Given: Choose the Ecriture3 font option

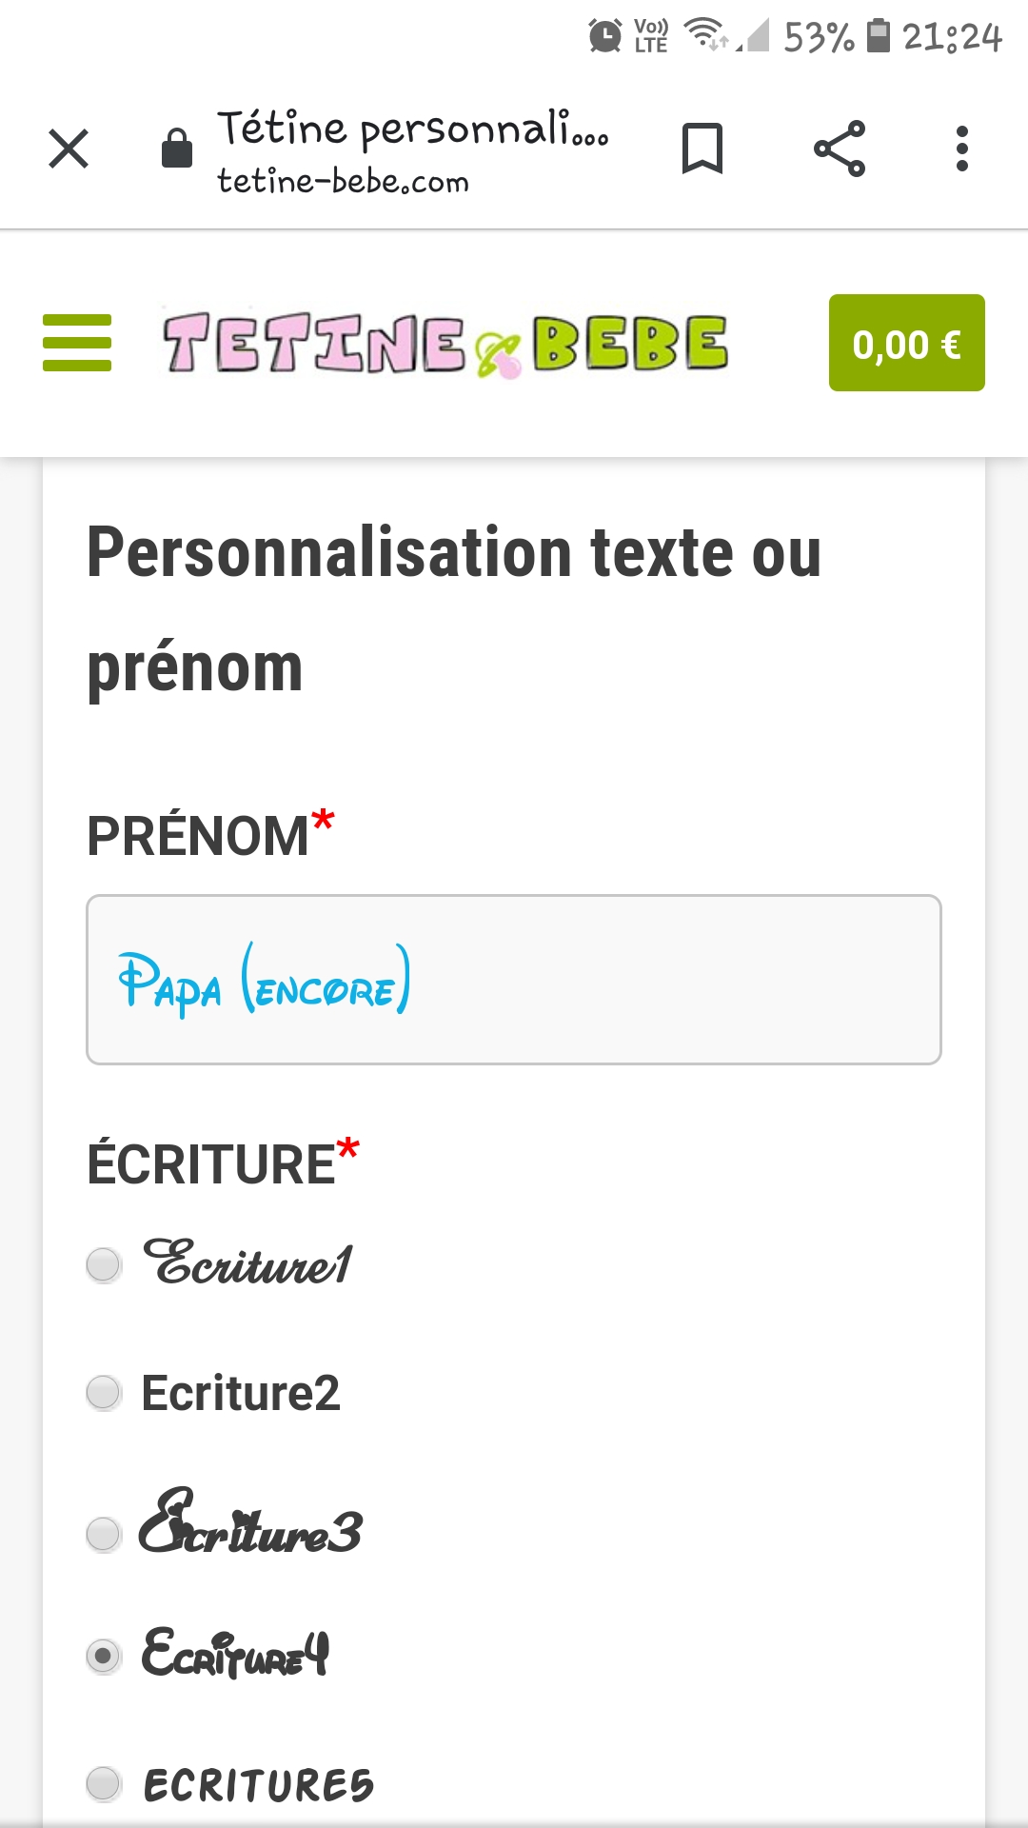Looking at the screenshot, I should (x=104, y=1534).
